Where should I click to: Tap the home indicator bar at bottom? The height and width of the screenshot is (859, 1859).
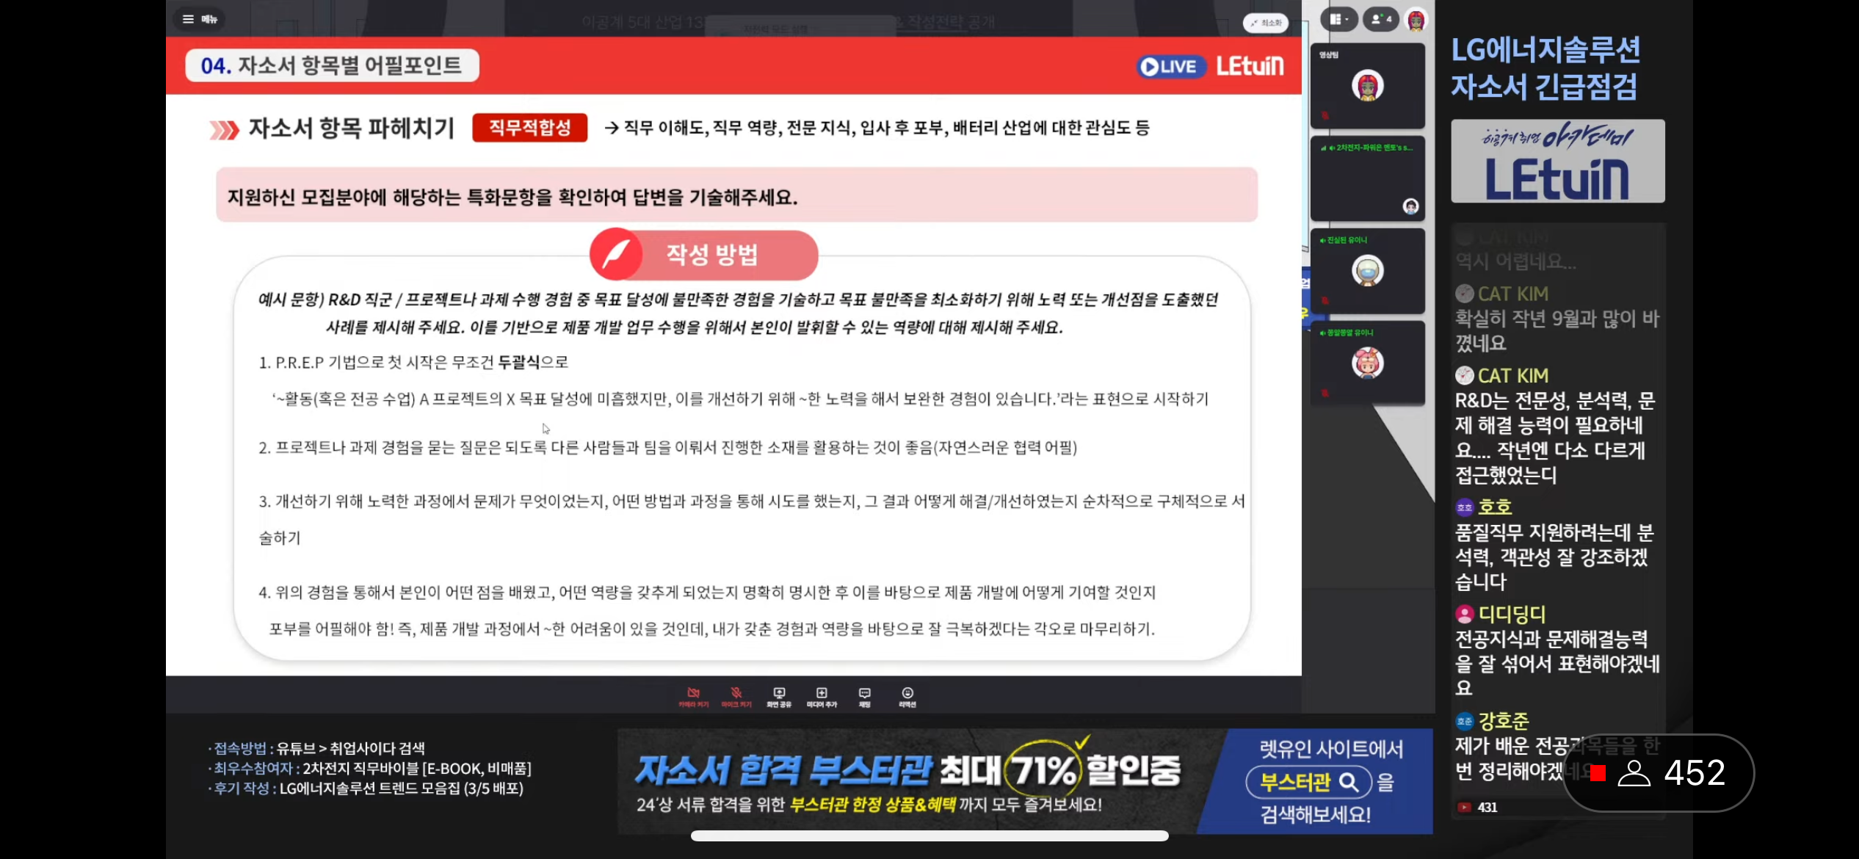(x=929, y=836)
